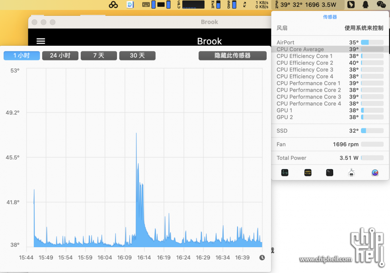Select the AirPort sensor row

pos(330,42)
